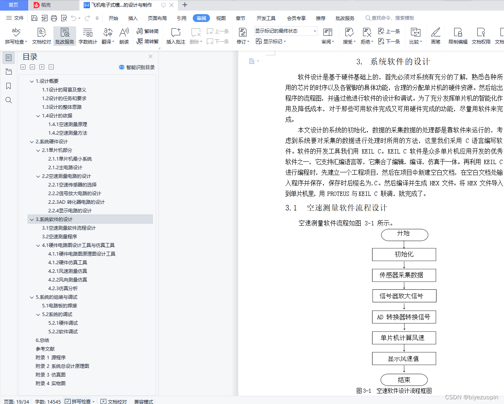
Task: Collapse all outline levels minus icon
Action: (x=51, y=67)
